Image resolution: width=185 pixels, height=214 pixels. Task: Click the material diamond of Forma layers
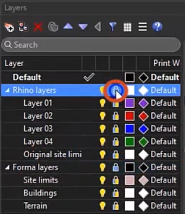coord(143,168)
